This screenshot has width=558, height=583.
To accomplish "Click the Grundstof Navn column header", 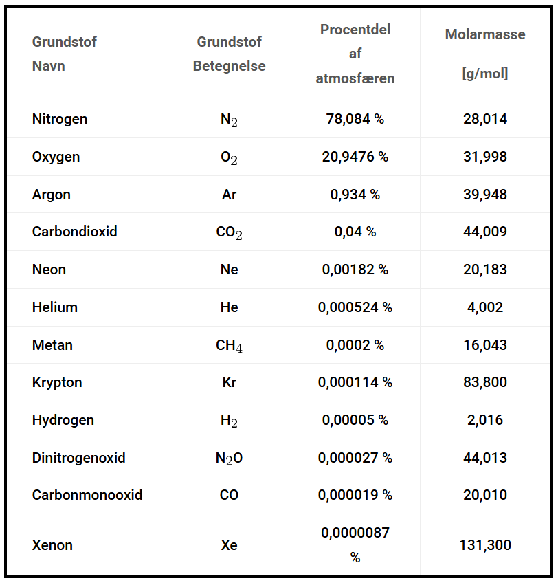I will tap(64, 54).
